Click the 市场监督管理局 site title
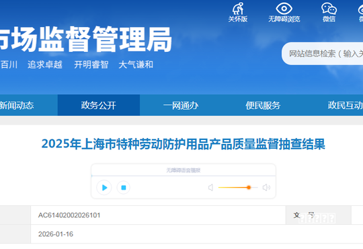Viewport: 363px width, 249px height. (86, 39)
